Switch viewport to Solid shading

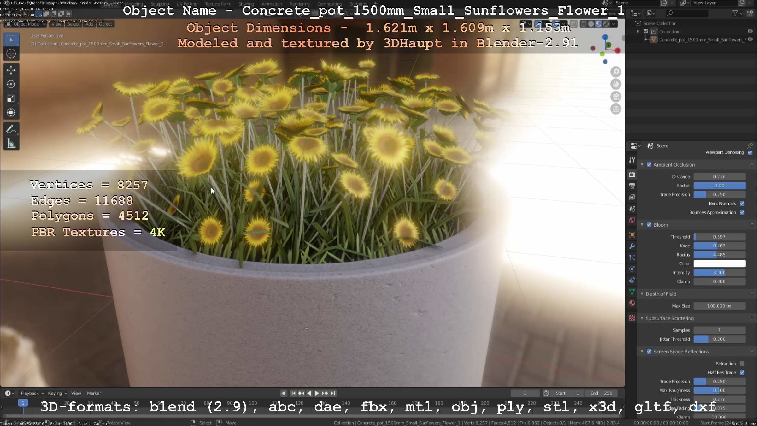tap(591, 24)
